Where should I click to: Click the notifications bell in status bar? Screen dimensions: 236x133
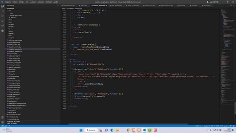pos(234,126)
